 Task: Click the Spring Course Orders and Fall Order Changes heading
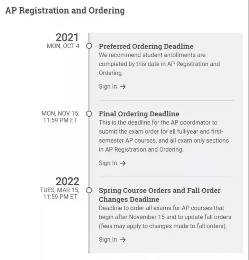[159, 195]
